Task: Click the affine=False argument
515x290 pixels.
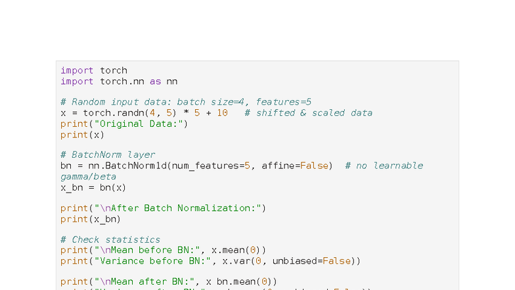Action: (x=294, y=166)
